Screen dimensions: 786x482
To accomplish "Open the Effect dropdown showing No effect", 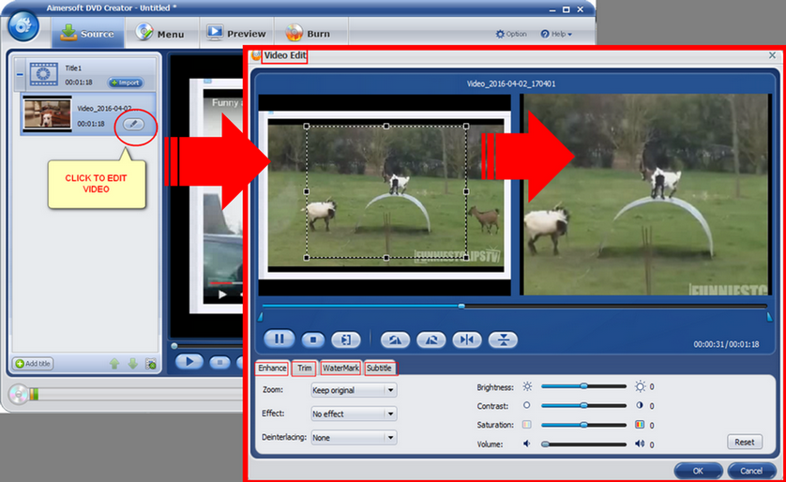I will pos(354,414).
